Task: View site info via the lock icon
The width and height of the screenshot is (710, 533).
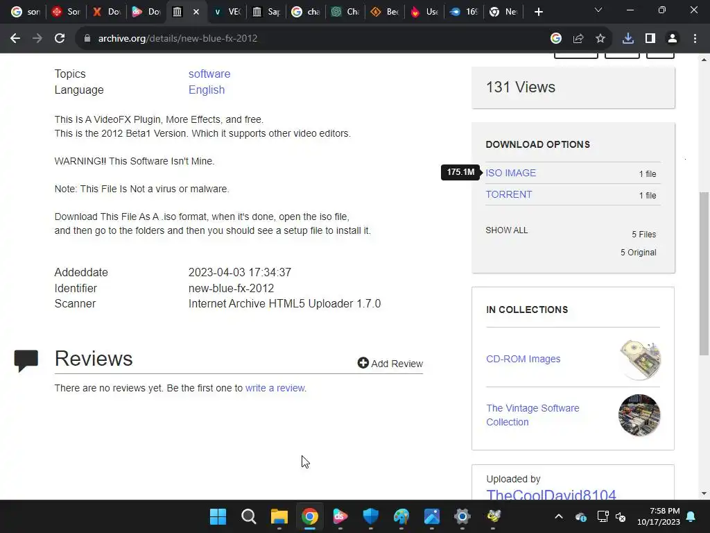Action: 87,39
